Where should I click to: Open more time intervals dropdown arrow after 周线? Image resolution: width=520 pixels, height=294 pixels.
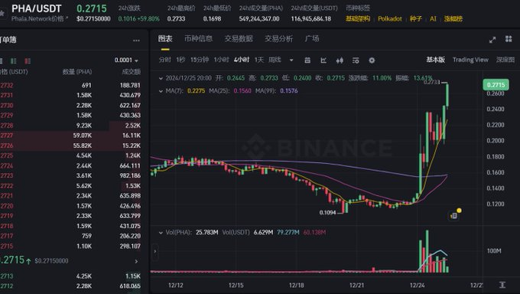point(291,60)
